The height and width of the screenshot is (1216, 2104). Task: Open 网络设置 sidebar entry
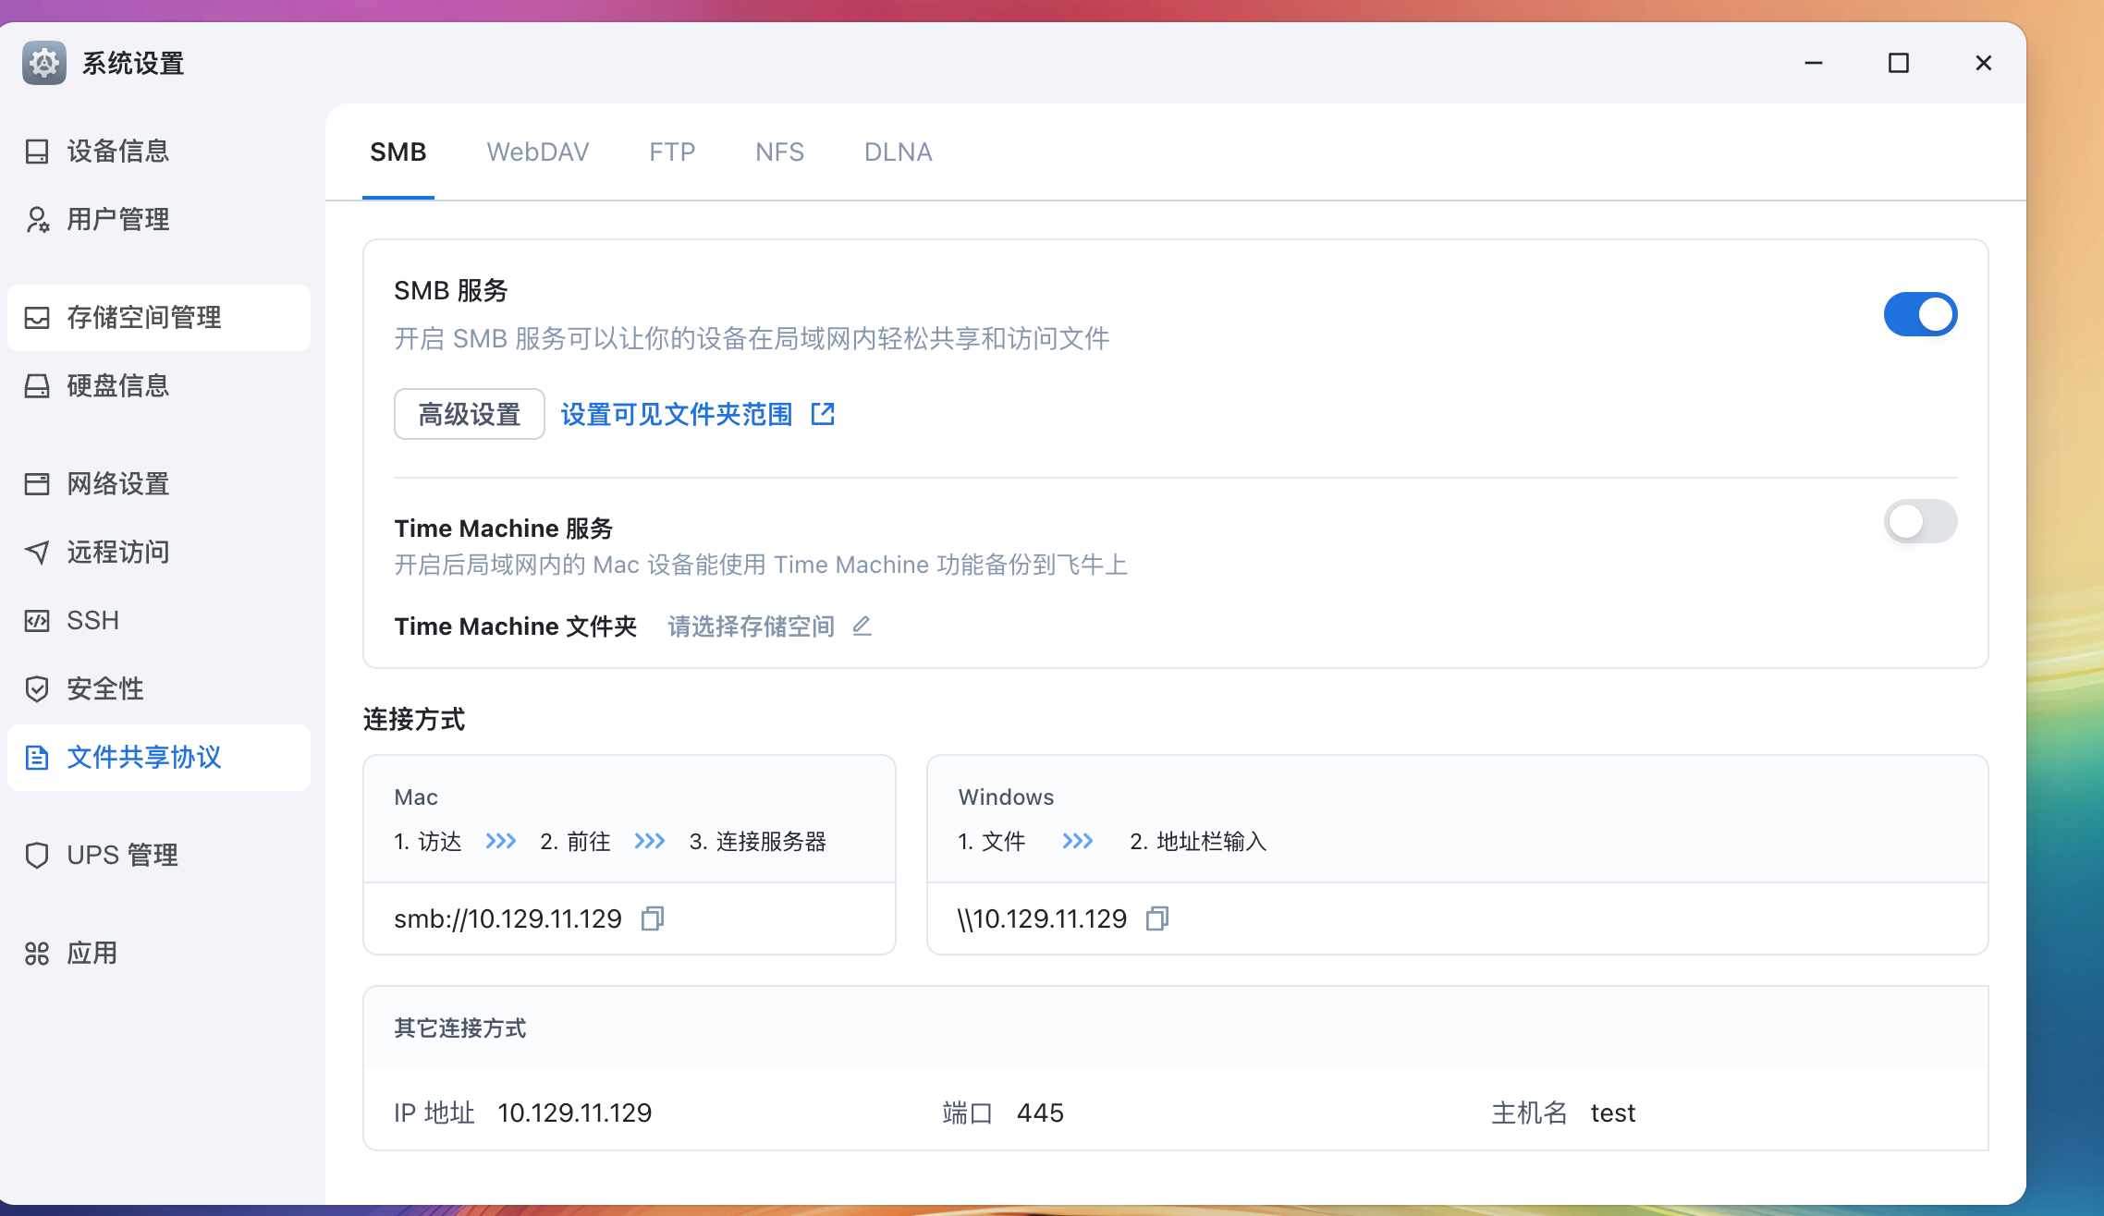click(159, 484)
